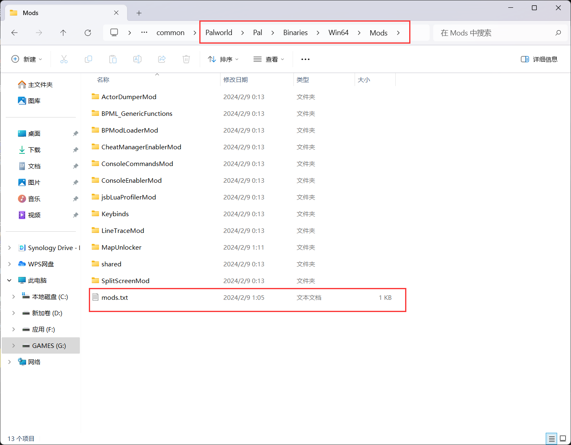Navigate to Palworld in address bar

coord(219,33)
